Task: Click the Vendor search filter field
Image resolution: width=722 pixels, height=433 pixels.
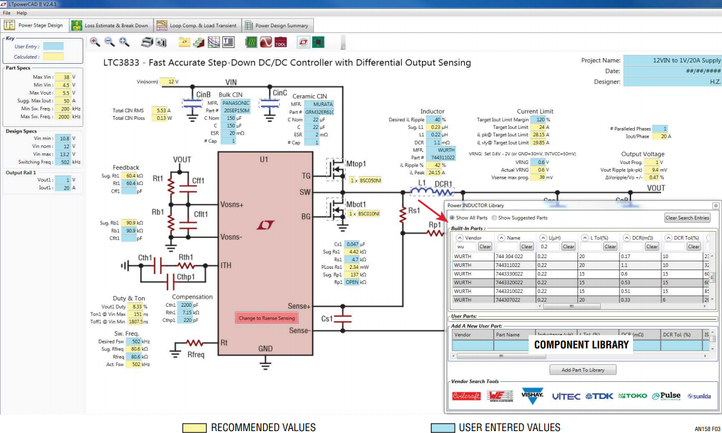Action: [466, 247]
